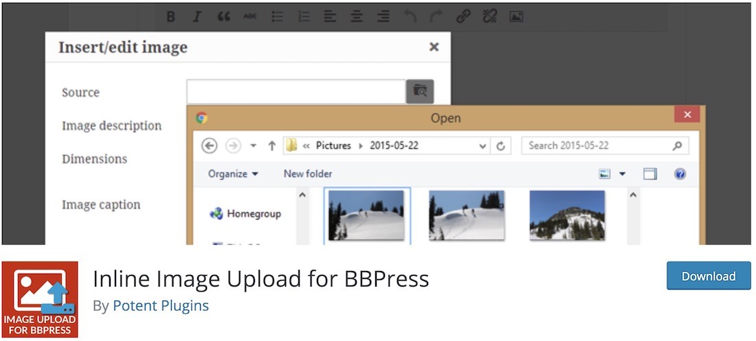Align text right in editor
Image resolution: width=756 pixels, height=341 pixels.
pos(383,17)
